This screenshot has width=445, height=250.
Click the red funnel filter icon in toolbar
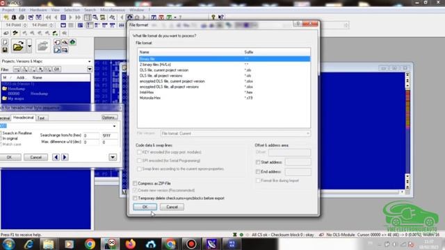(x=161, y=17)
